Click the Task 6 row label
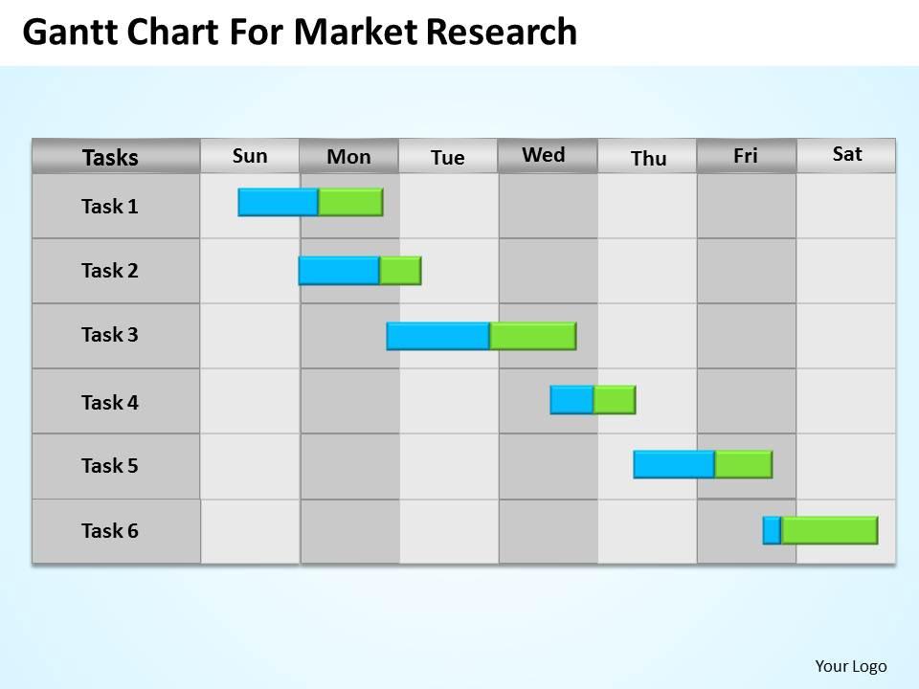The width and height of the screenshot is (919, 689). click(109, 531)
